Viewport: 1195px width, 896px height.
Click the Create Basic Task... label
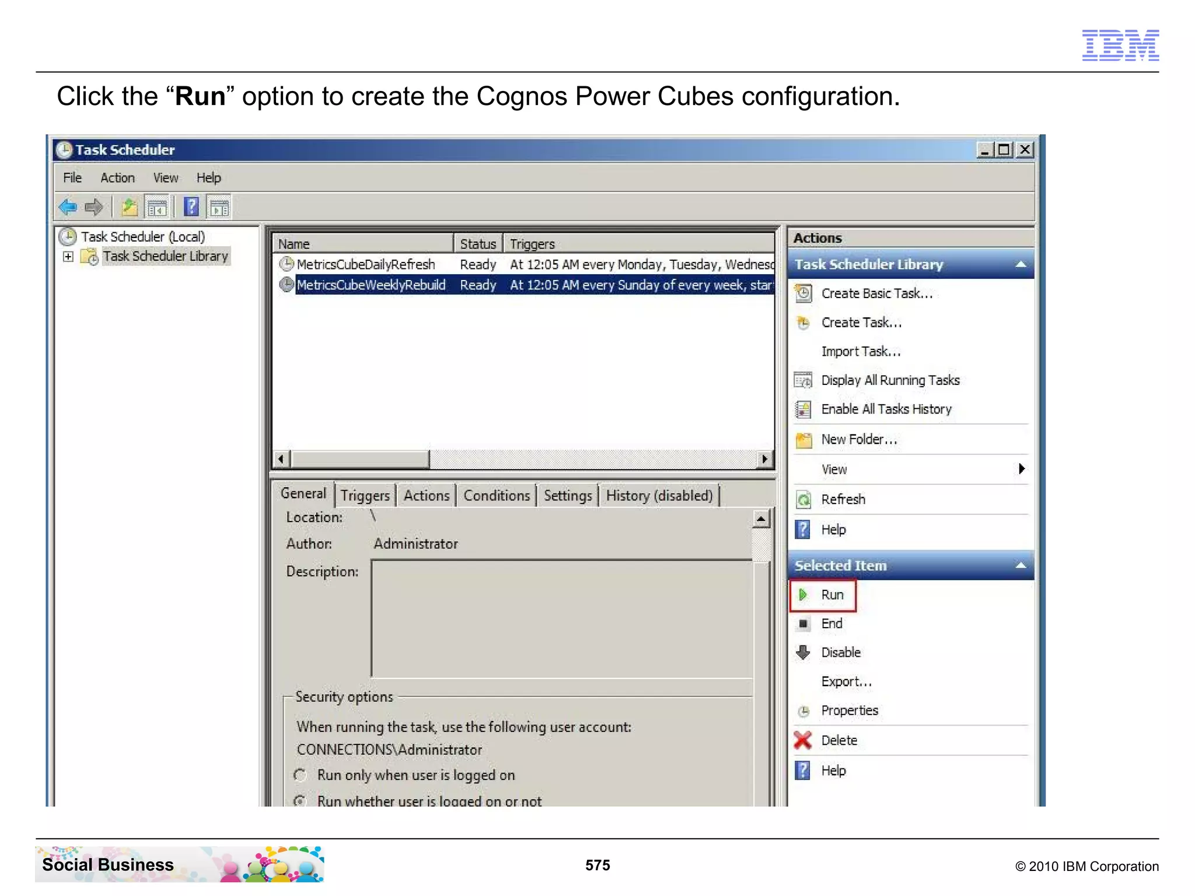(x=877, y=293)
